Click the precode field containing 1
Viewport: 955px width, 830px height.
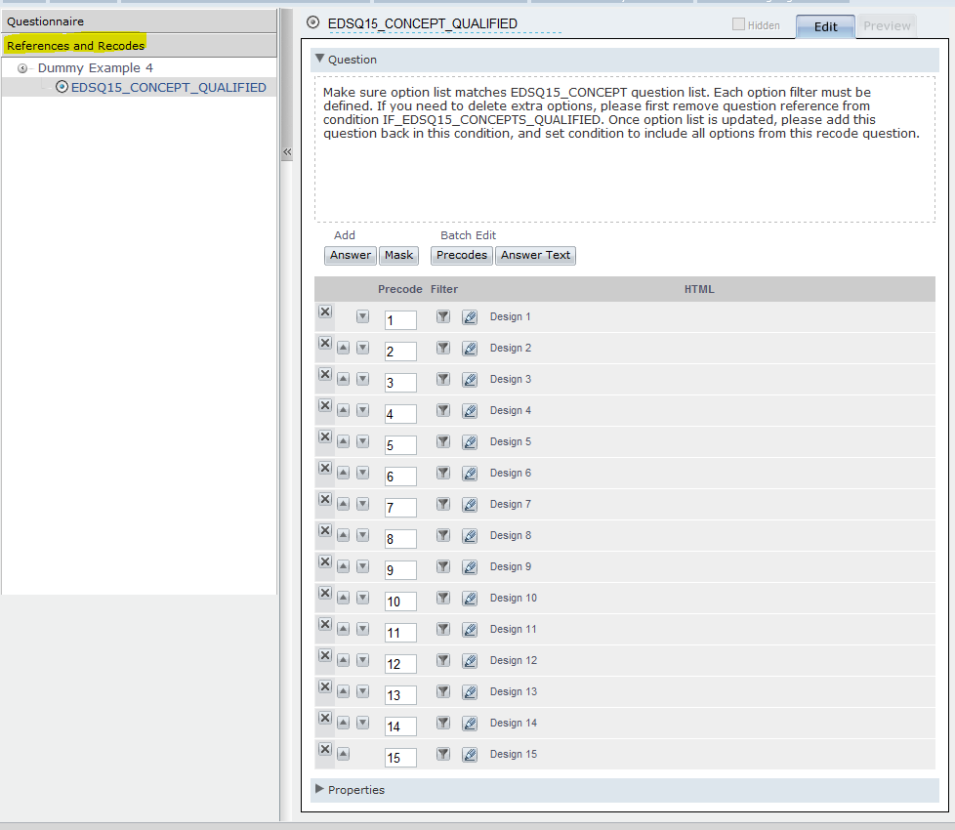(400, 320)
